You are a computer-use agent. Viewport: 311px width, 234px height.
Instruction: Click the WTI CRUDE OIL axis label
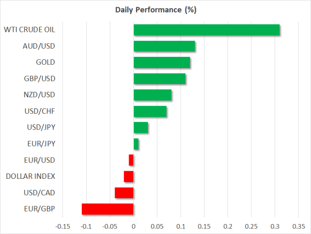coord(29,30)
